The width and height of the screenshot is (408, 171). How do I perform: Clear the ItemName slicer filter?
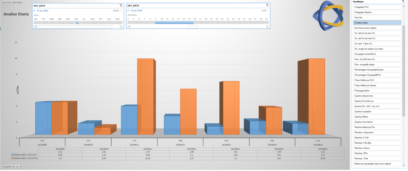(x=403, y=2)
